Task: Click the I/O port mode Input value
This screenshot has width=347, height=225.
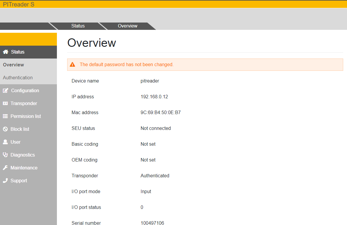Action: (146, 191)
